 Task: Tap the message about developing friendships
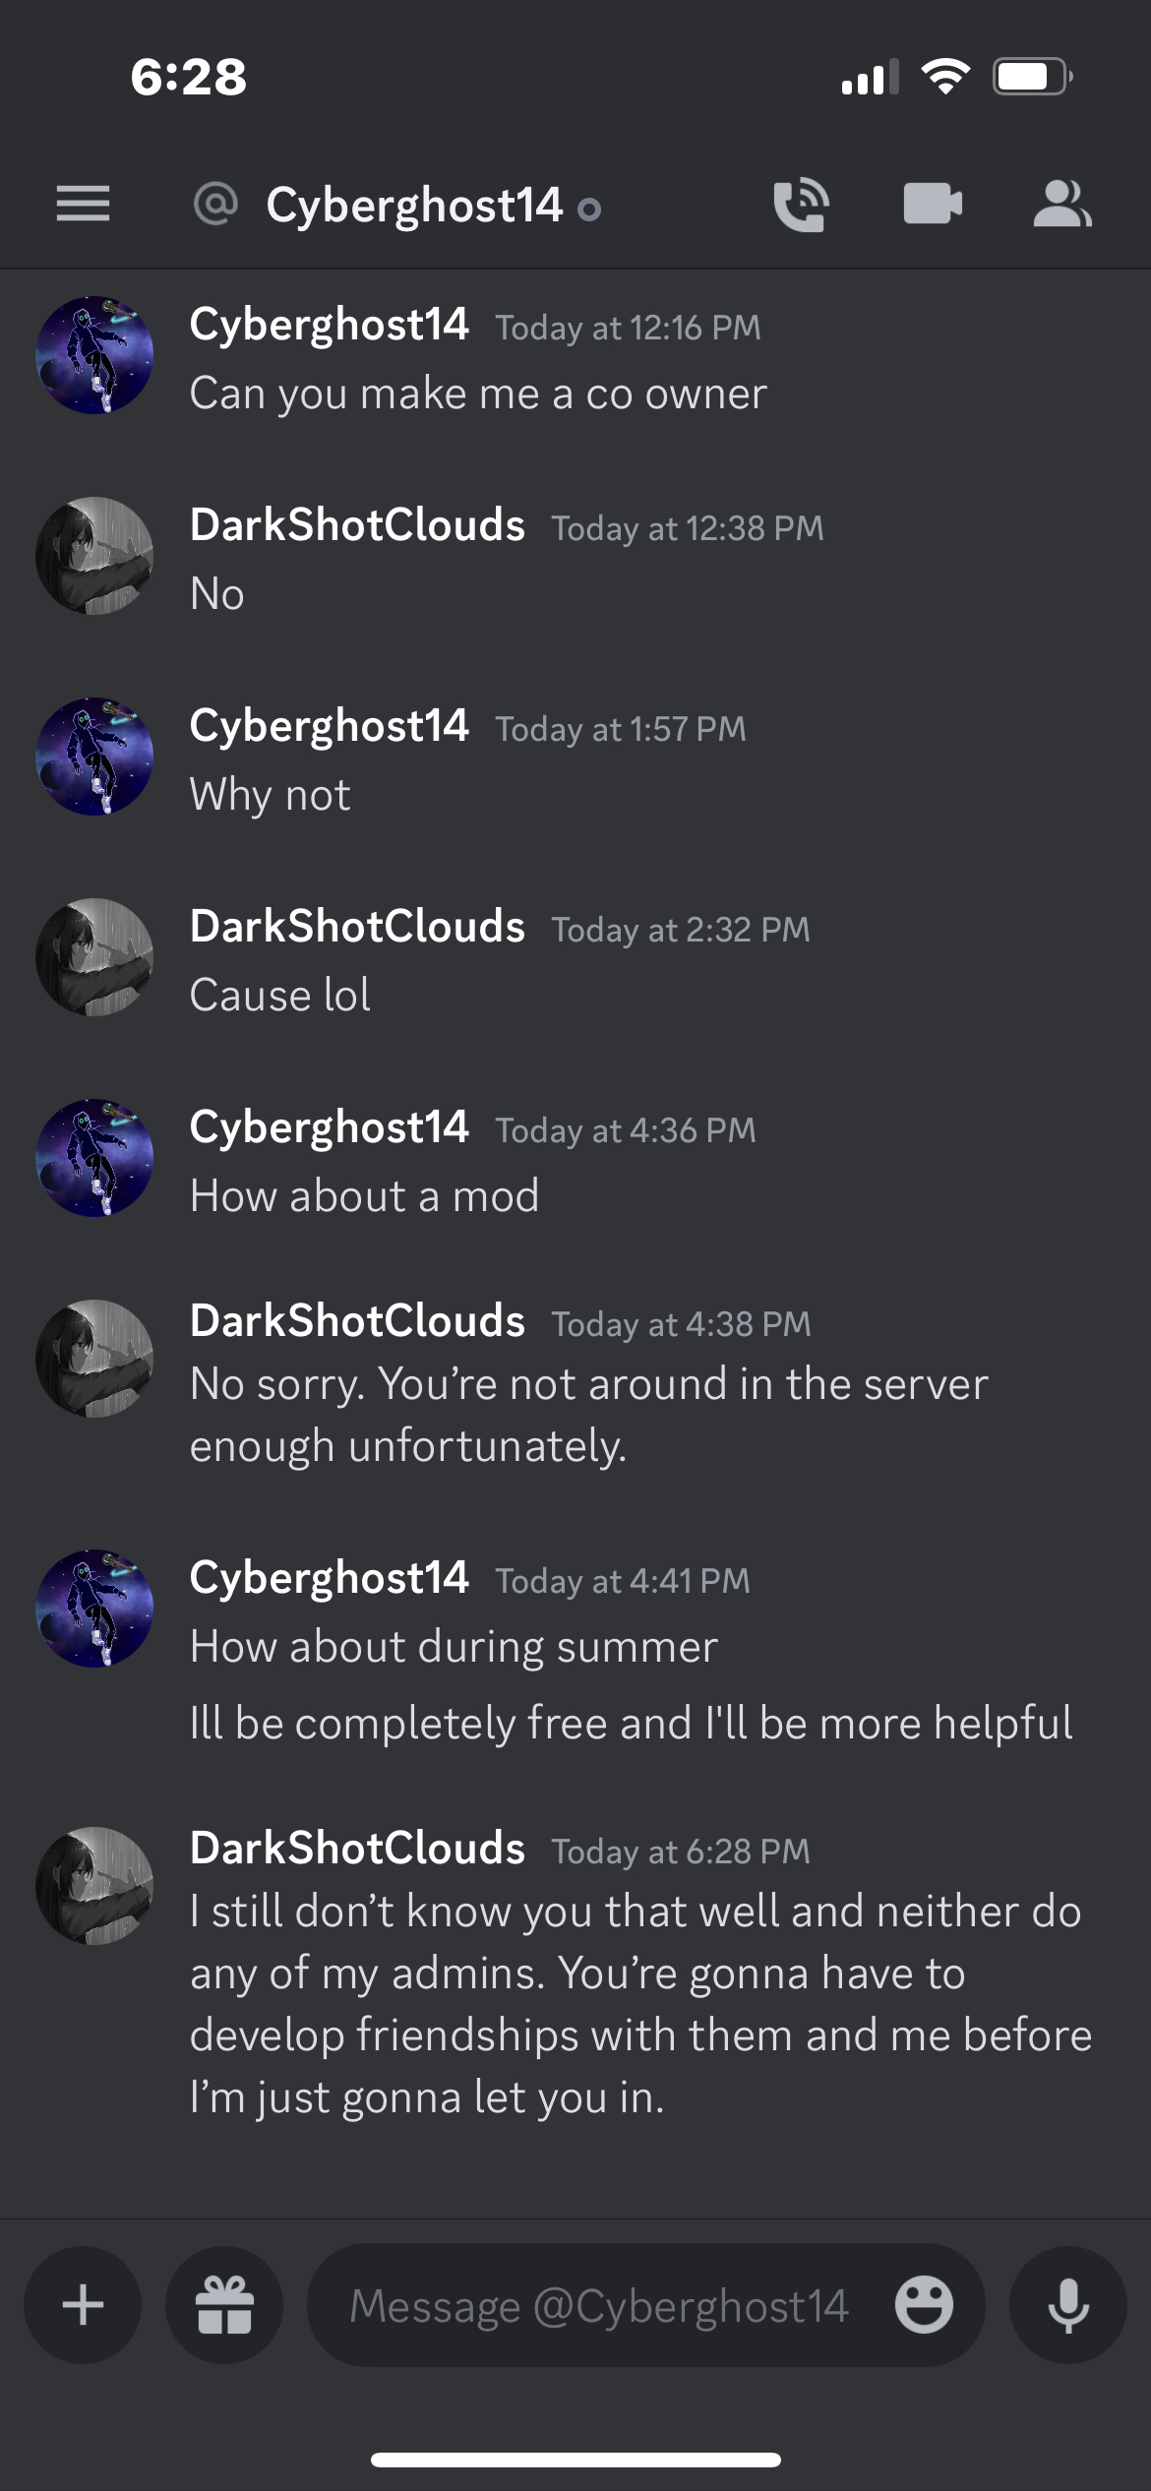tap(639, 2003)
